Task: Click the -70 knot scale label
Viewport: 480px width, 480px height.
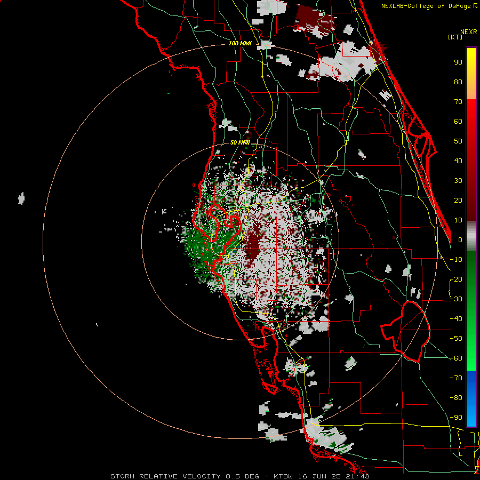Action: [456, 378]
